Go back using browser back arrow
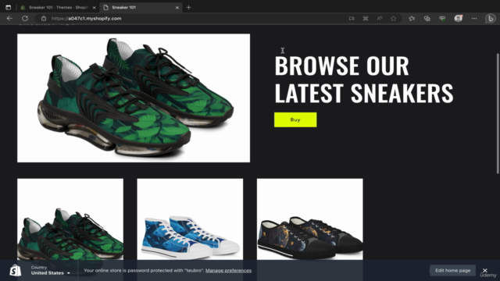Screen dimensions: 500x281 pos(9,19)
